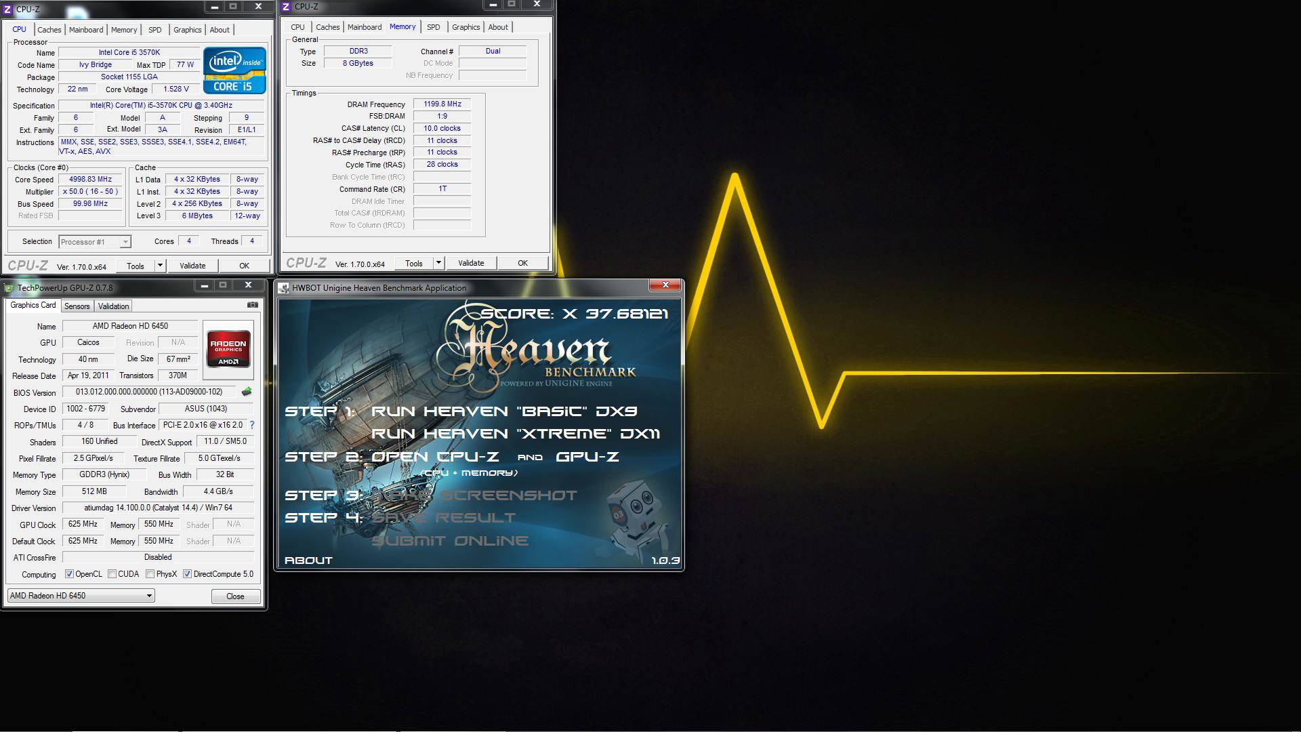Click Validate button in CPU-Z CPU window
The width and height of the screenshot is (1301, 732).
192,266
